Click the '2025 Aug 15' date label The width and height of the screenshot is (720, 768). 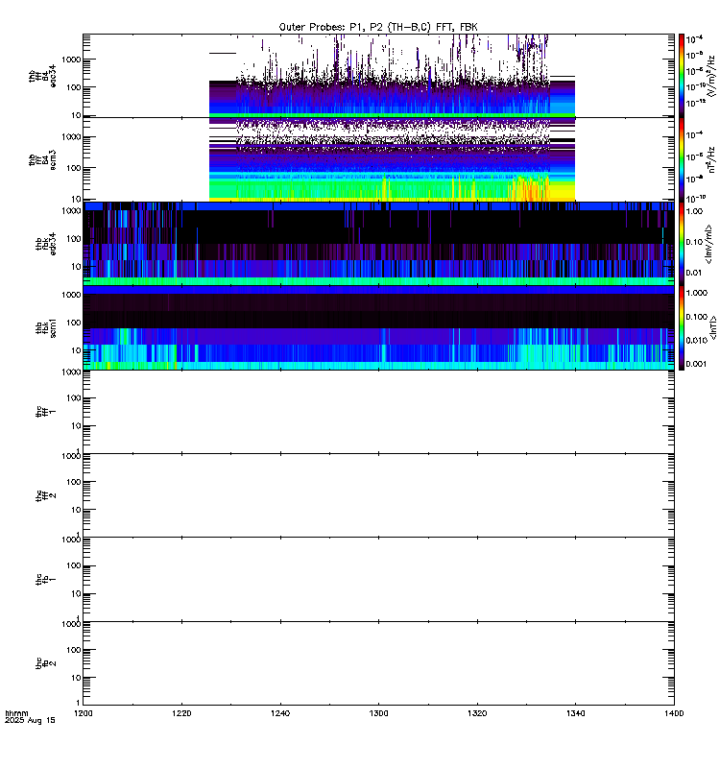[x=30, y=721]
